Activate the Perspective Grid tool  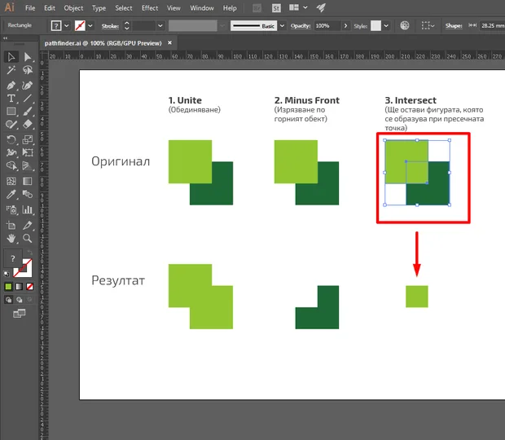pos(28,166)
